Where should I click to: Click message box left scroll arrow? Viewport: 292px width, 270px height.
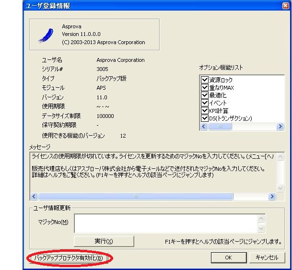click(34, 196)
